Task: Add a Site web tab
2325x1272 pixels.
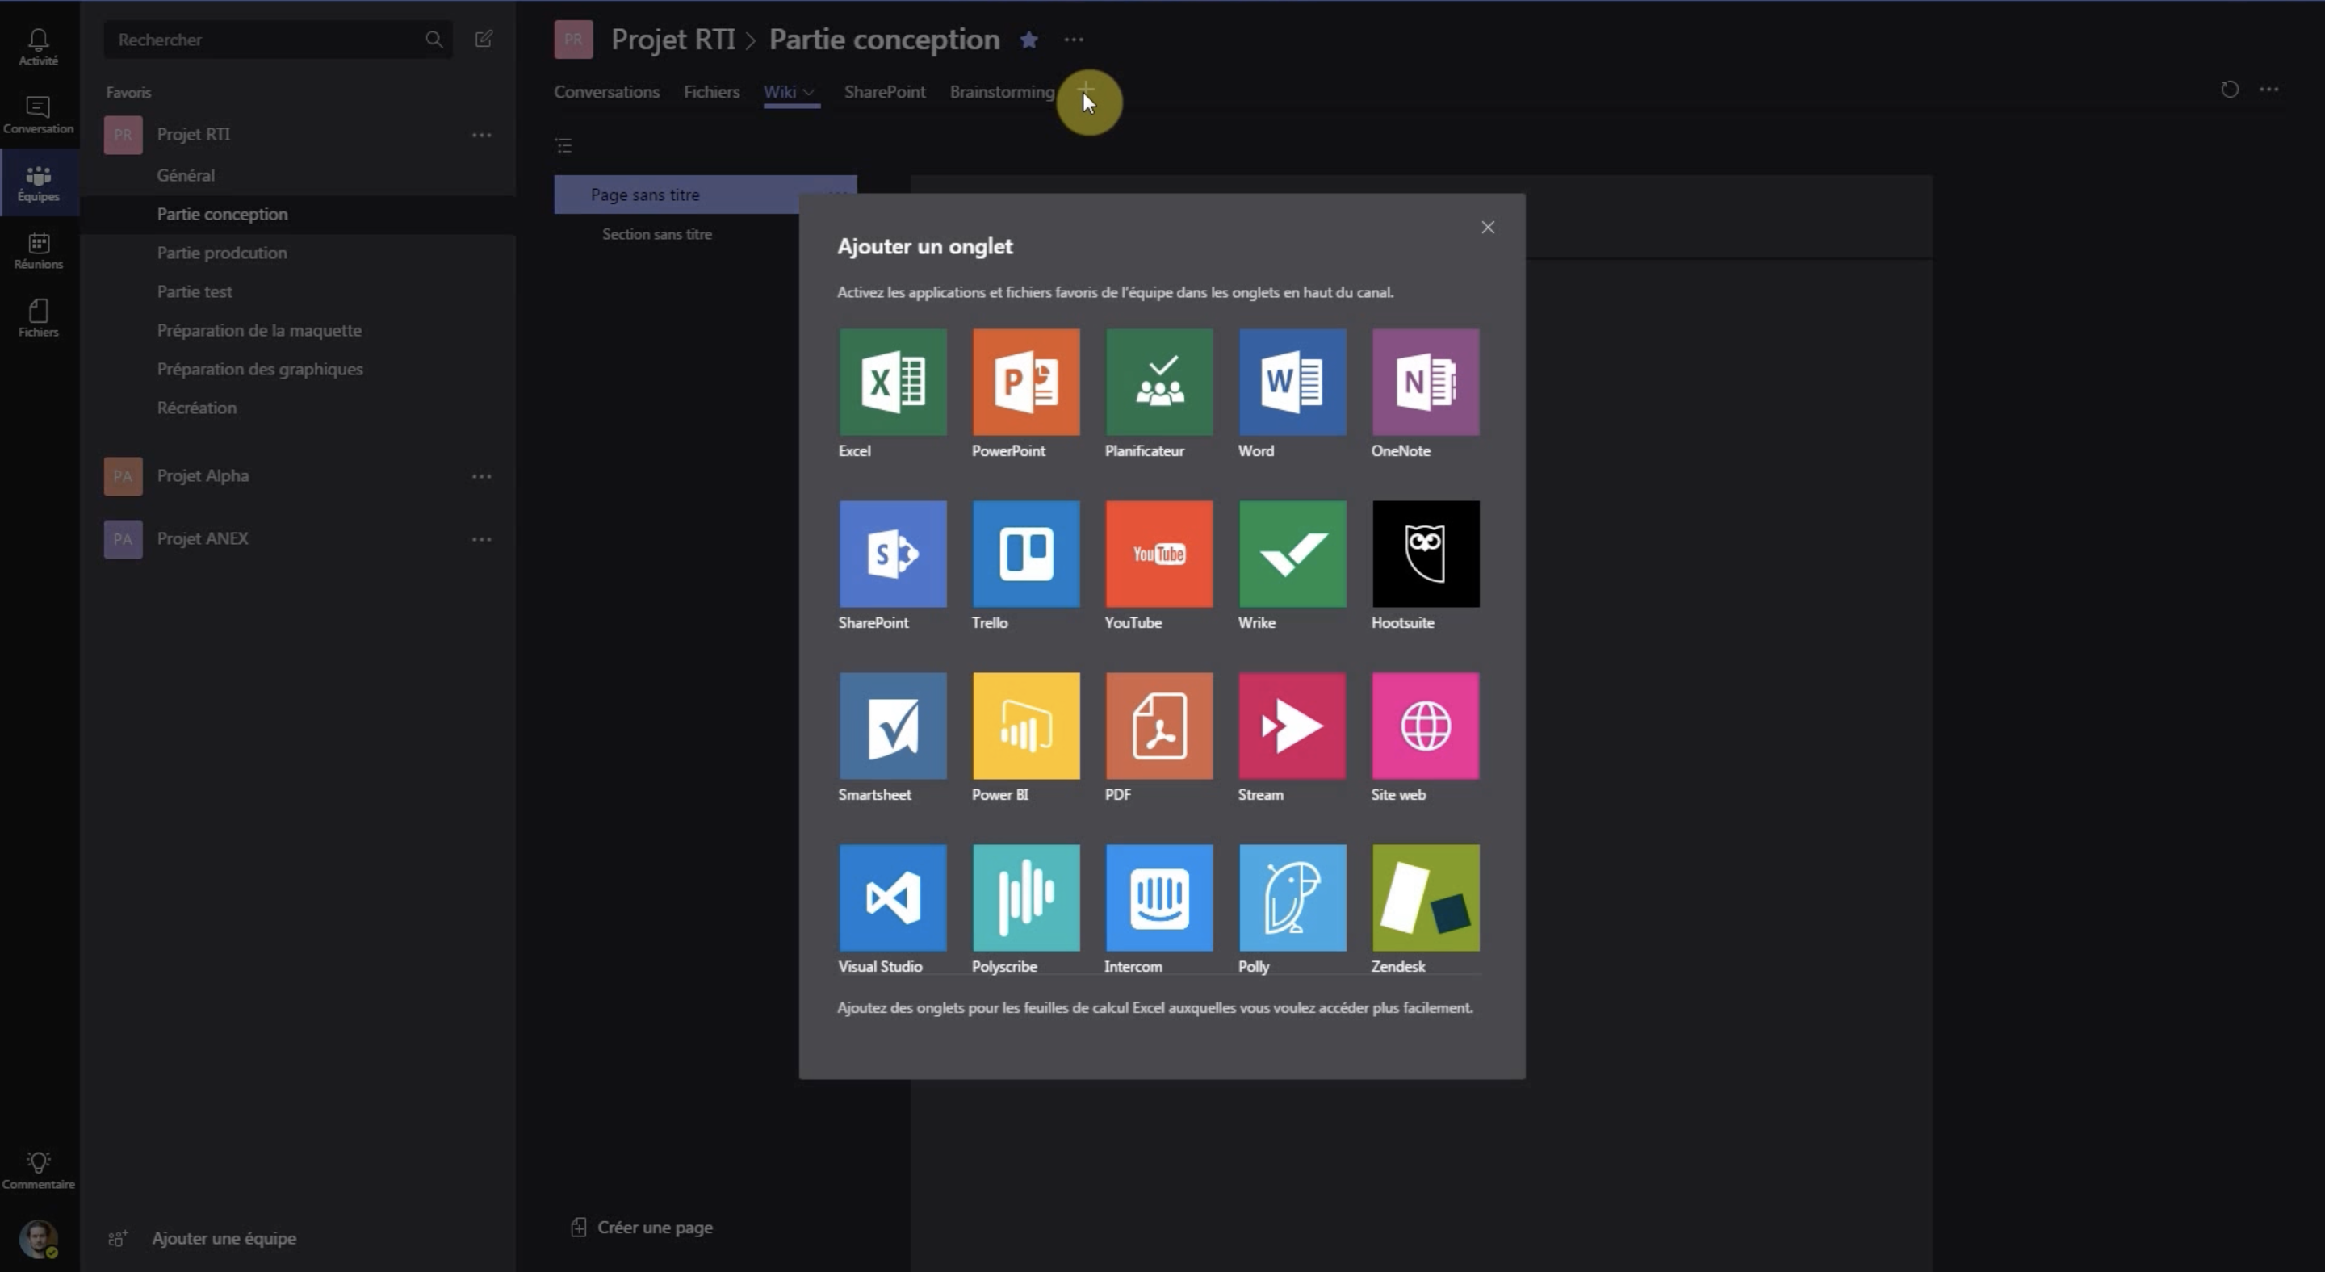Action: point(1425,726)
